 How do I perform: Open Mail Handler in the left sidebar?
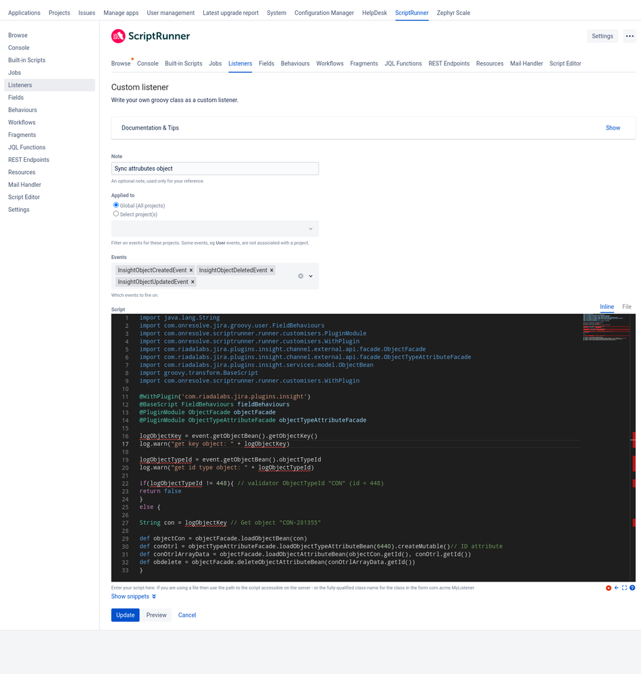click(x=49, y=185)
